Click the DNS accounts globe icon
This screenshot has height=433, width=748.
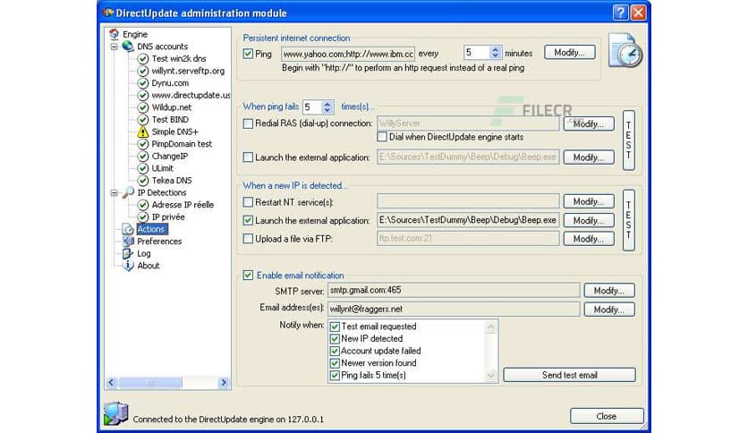[127, 47]
